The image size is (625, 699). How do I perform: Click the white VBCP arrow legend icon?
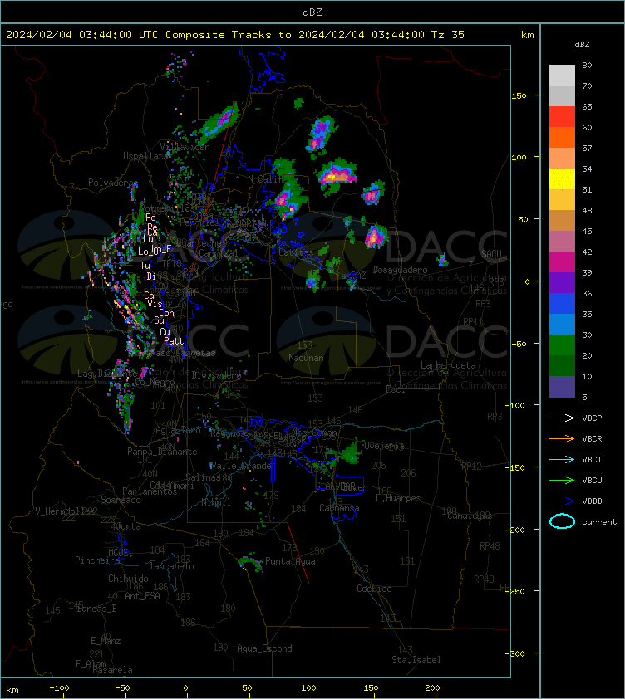pos(562,418)
